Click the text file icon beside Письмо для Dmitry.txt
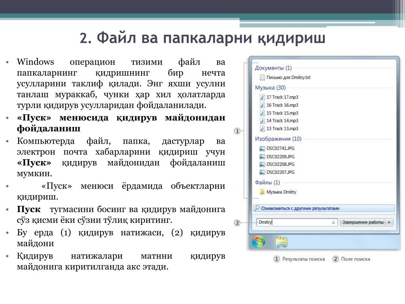The height and width of the screenshot is (304, 405). click(262, 77)
